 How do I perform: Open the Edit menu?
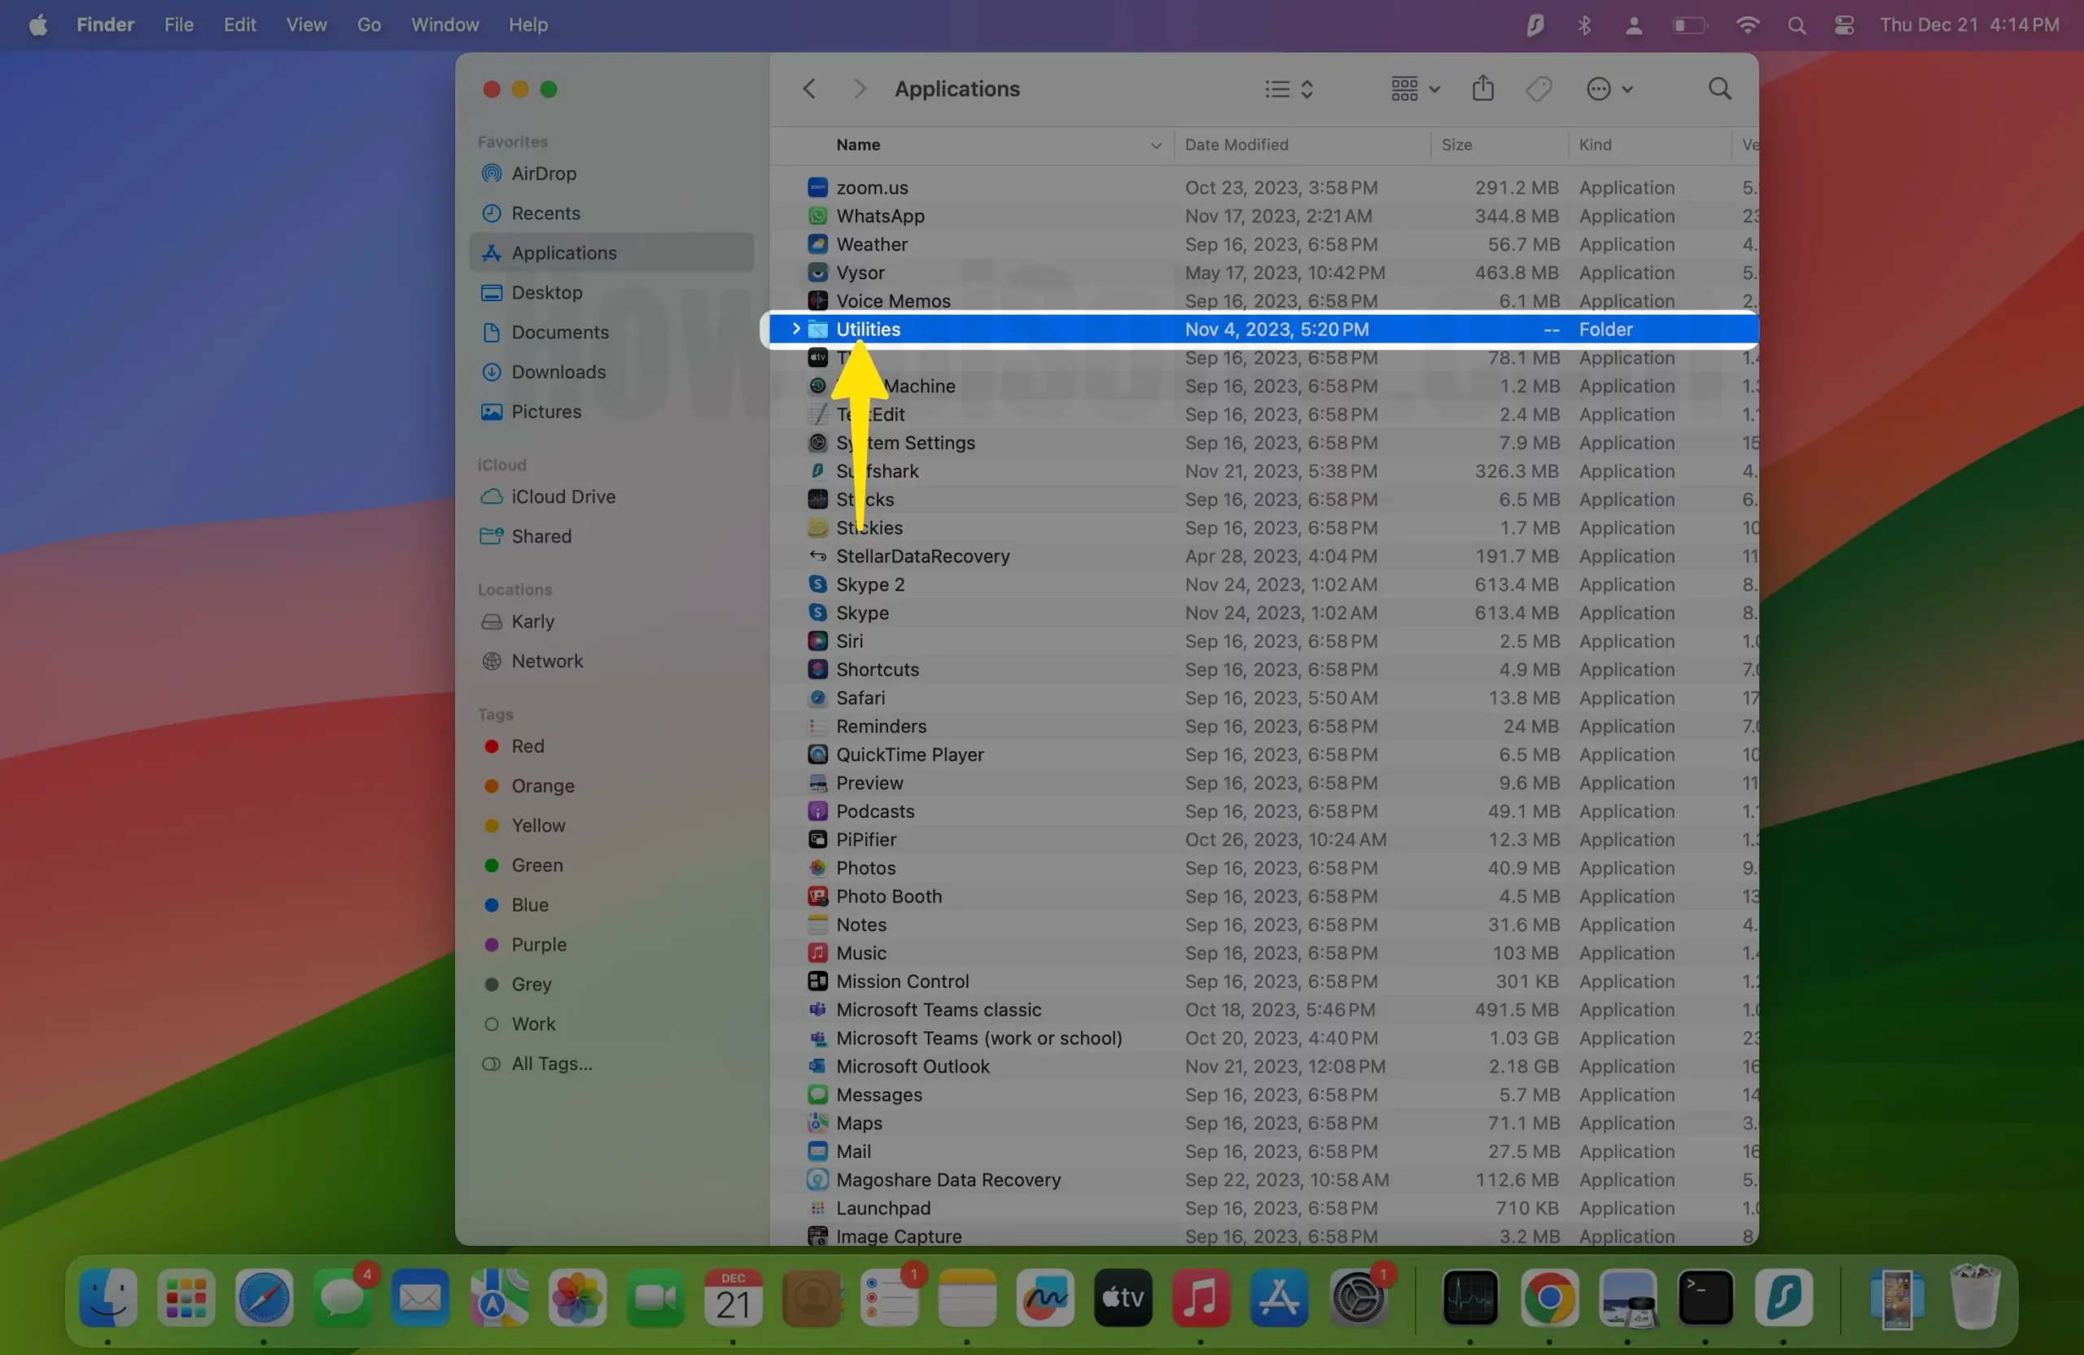pos(239,24)
